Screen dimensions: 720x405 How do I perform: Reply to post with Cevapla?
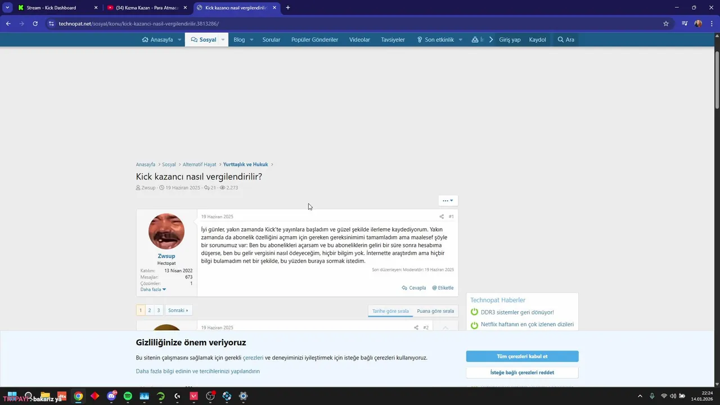pos(414,288)
